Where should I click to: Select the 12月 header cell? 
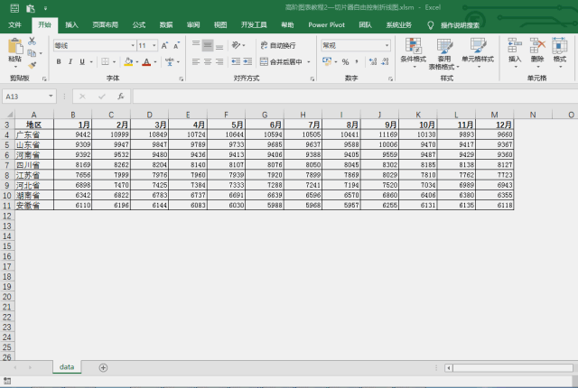pyautogui.click(x=494, y=125)
